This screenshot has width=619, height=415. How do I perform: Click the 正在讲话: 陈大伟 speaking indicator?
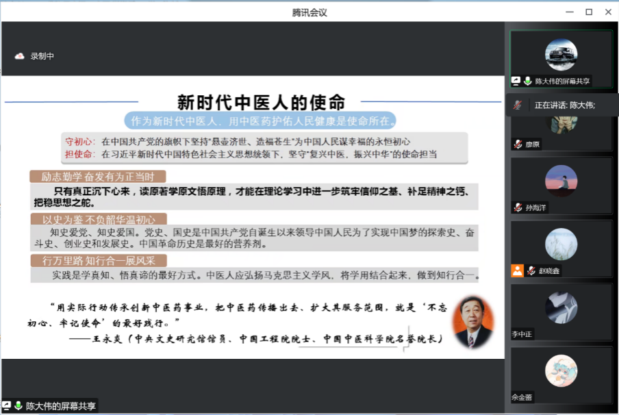pyautogui.click(x=564, y=105)
